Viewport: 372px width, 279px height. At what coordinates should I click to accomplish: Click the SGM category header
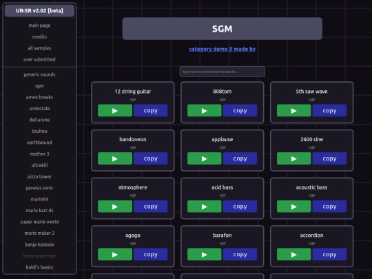pyautogui.click(x=223, y=28)
